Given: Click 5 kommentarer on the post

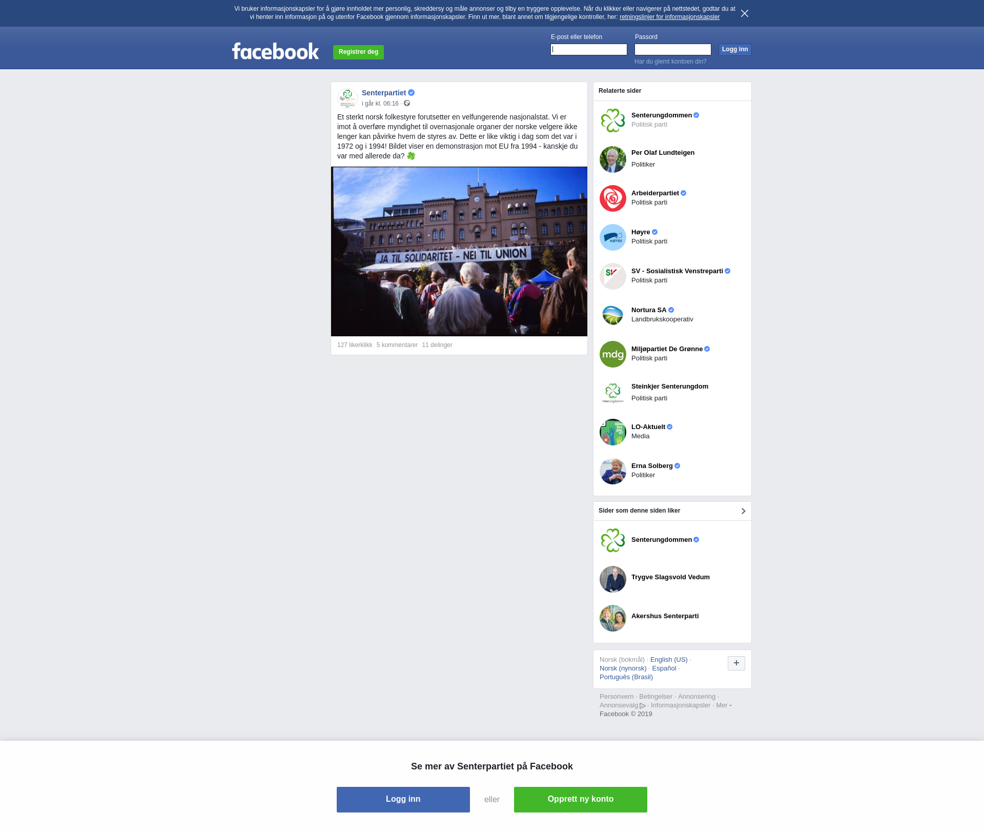Looking at the screenshot, I should pyautogui.click(x=397, y=345).
